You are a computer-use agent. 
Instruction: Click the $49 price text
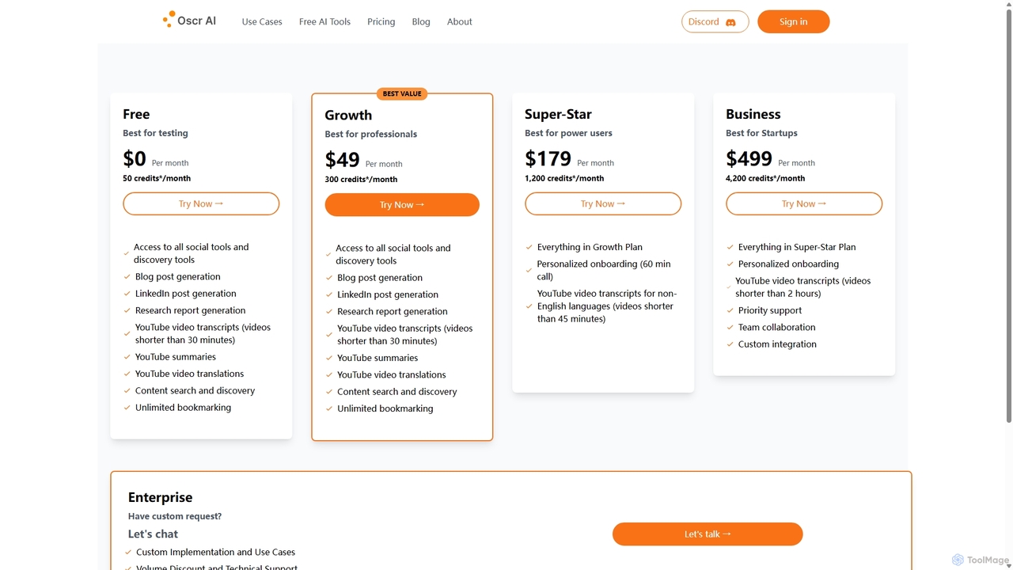click(x=342, y=159)
